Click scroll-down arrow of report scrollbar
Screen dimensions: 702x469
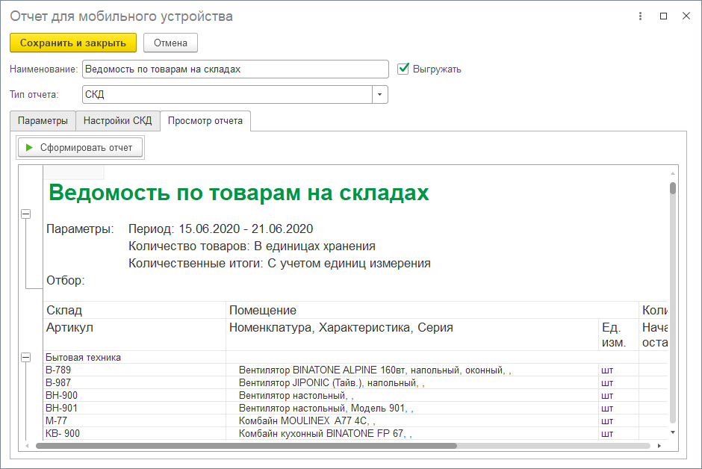point(672,432)
